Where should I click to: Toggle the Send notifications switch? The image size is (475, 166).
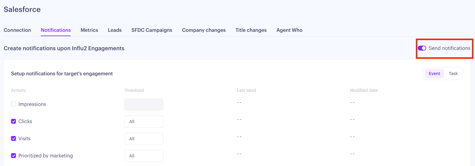pyautogui.click(x=422, y=48)
